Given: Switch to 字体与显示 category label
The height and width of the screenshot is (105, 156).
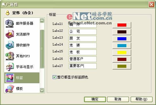Looking at the screenshot, I should coord(24,67).
